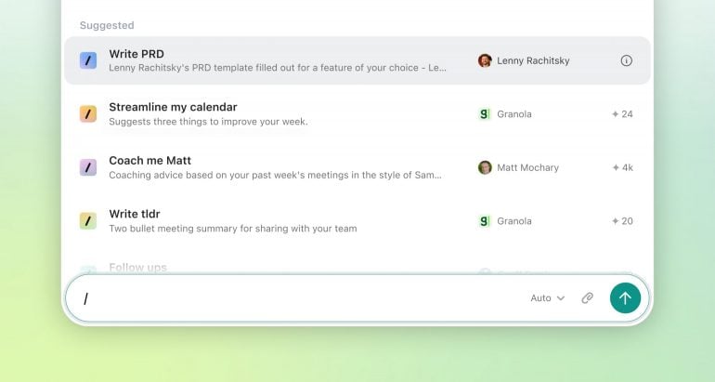Click Matt Mochary's avatar
This screenshot has width=715, height=382.
[485, 167]
